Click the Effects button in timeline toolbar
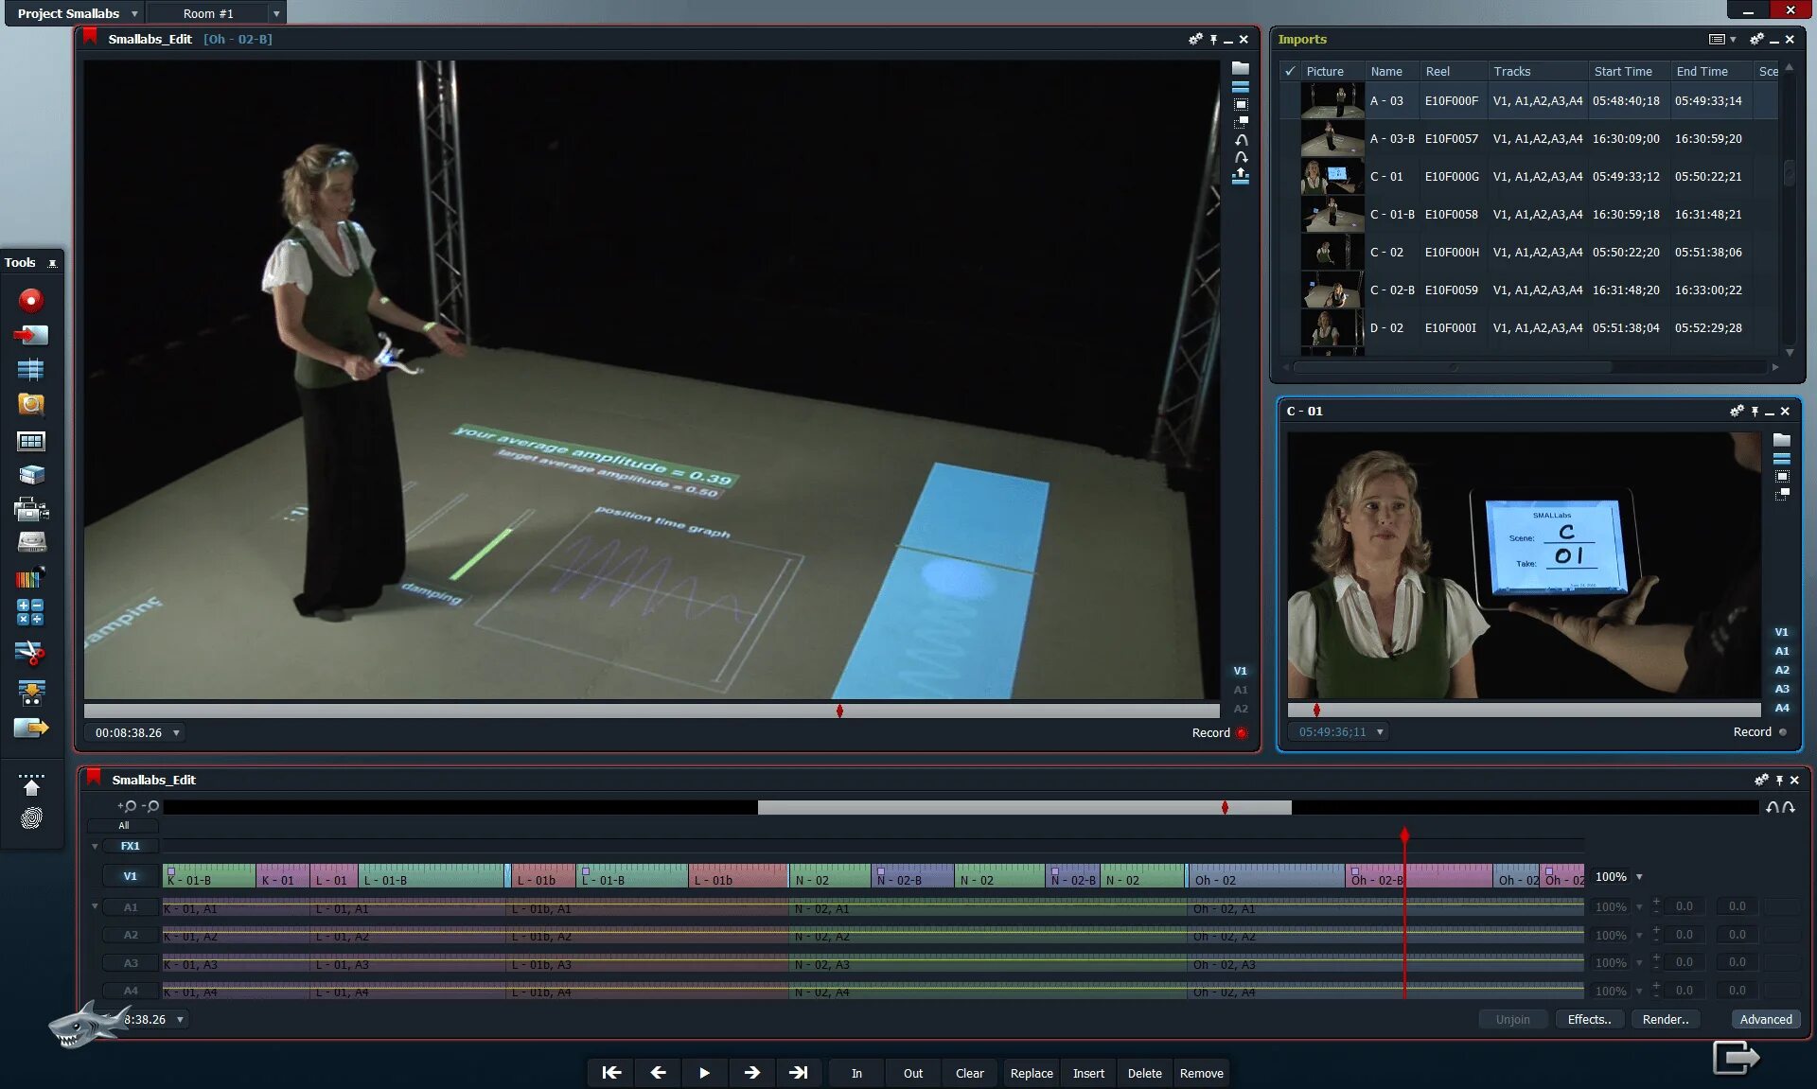The width and height of the screenshot is (1817, 1089). 1588,1019
